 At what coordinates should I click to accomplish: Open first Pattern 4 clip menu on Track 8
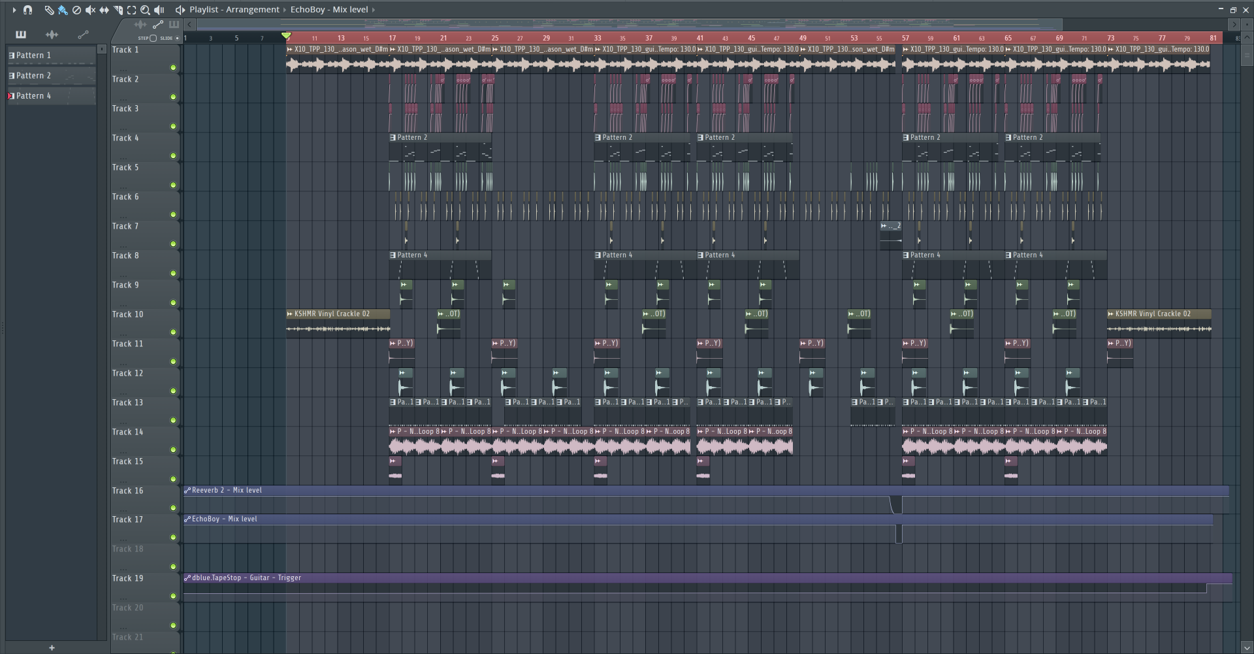tap(393, 255)
